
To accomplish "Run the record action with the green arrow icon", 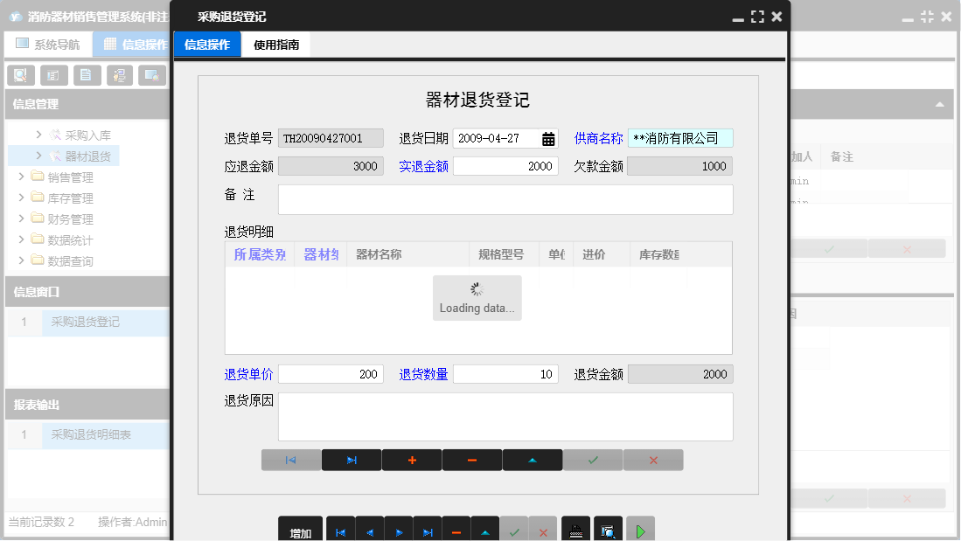I will pos(639,529).
